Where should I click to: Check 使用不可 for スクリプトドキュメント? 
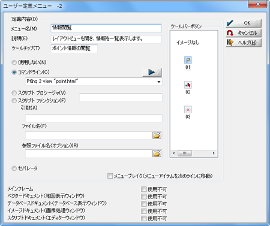click(x=143, y=218)
